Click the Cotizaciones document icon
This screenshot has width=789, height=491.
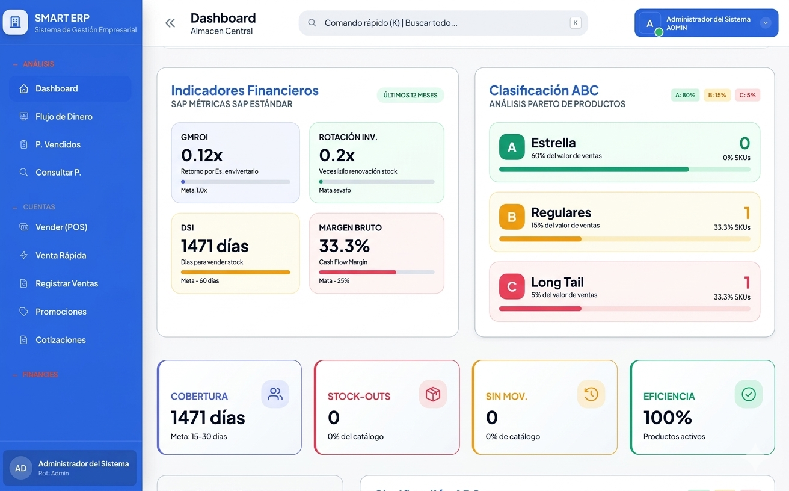(24, 340)
